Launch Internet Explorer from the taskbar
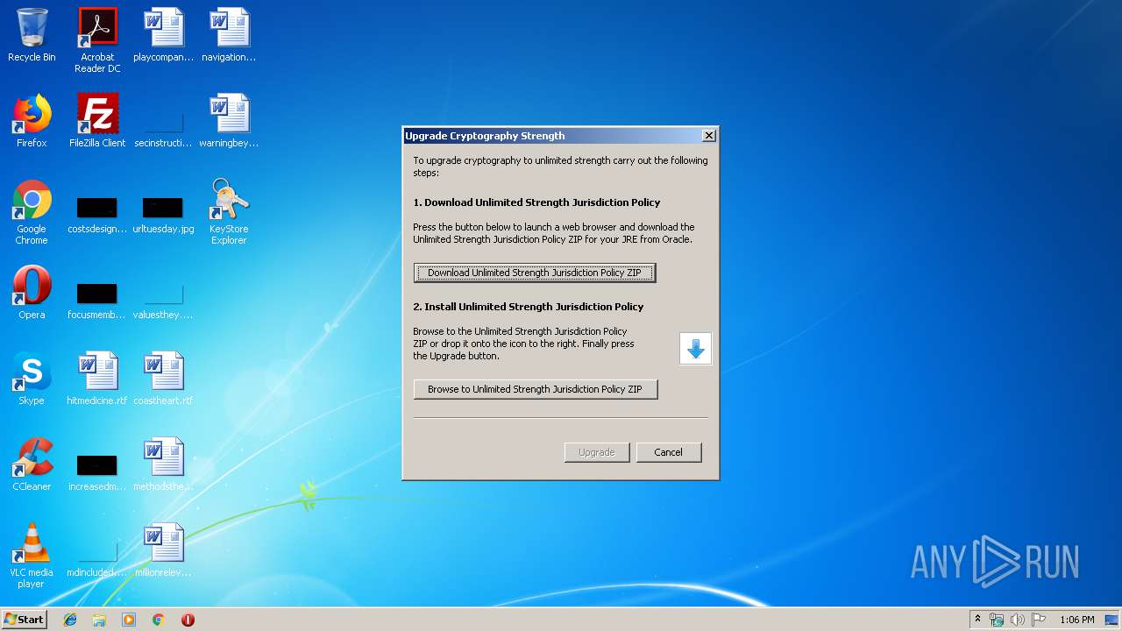 (x=70, y=620)
